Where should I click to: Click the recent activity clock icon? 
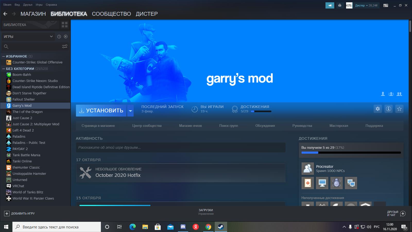(59, 37)
